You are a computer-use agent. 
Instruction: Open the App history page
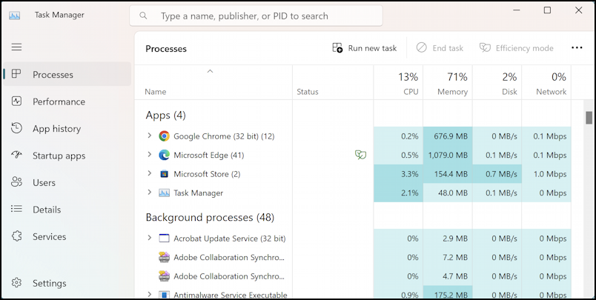pos(67,128)
